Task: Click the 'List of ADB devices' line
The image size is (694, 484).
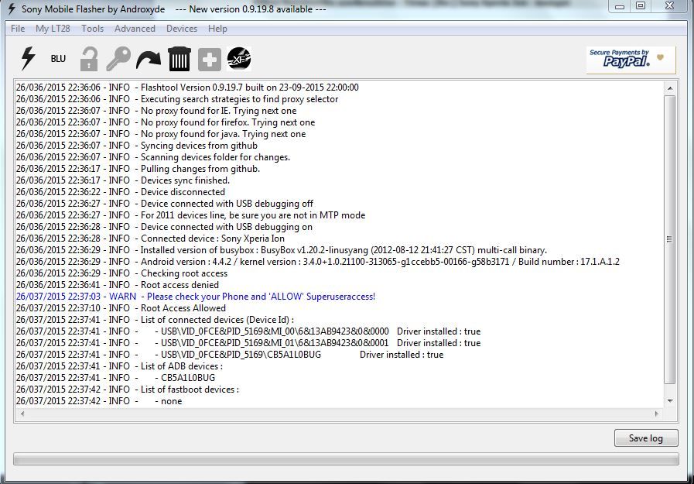Action: (x=119, y=366)
